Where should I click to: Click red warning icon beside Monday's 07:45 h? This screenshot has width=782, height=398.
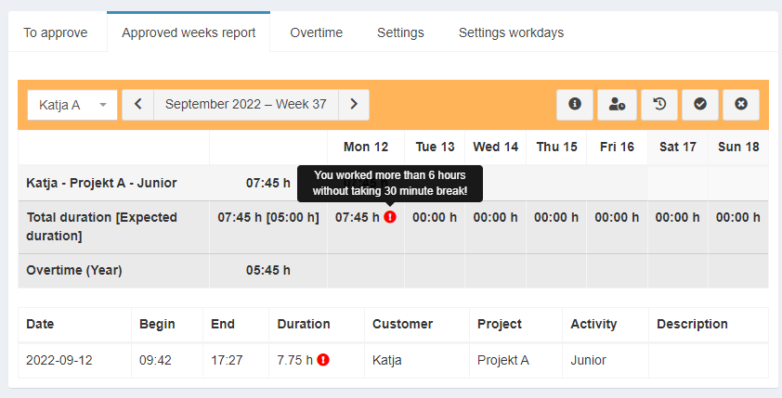(x=390, y=217)
